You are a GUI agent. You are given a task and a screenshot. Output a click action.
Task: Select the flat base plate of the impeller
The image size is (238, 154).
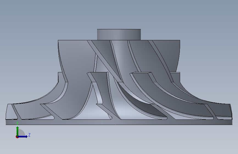point(119,122)
